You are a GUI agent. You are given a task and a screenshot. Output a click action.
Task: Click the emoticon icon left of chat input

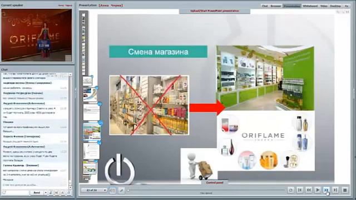point(4,193)
